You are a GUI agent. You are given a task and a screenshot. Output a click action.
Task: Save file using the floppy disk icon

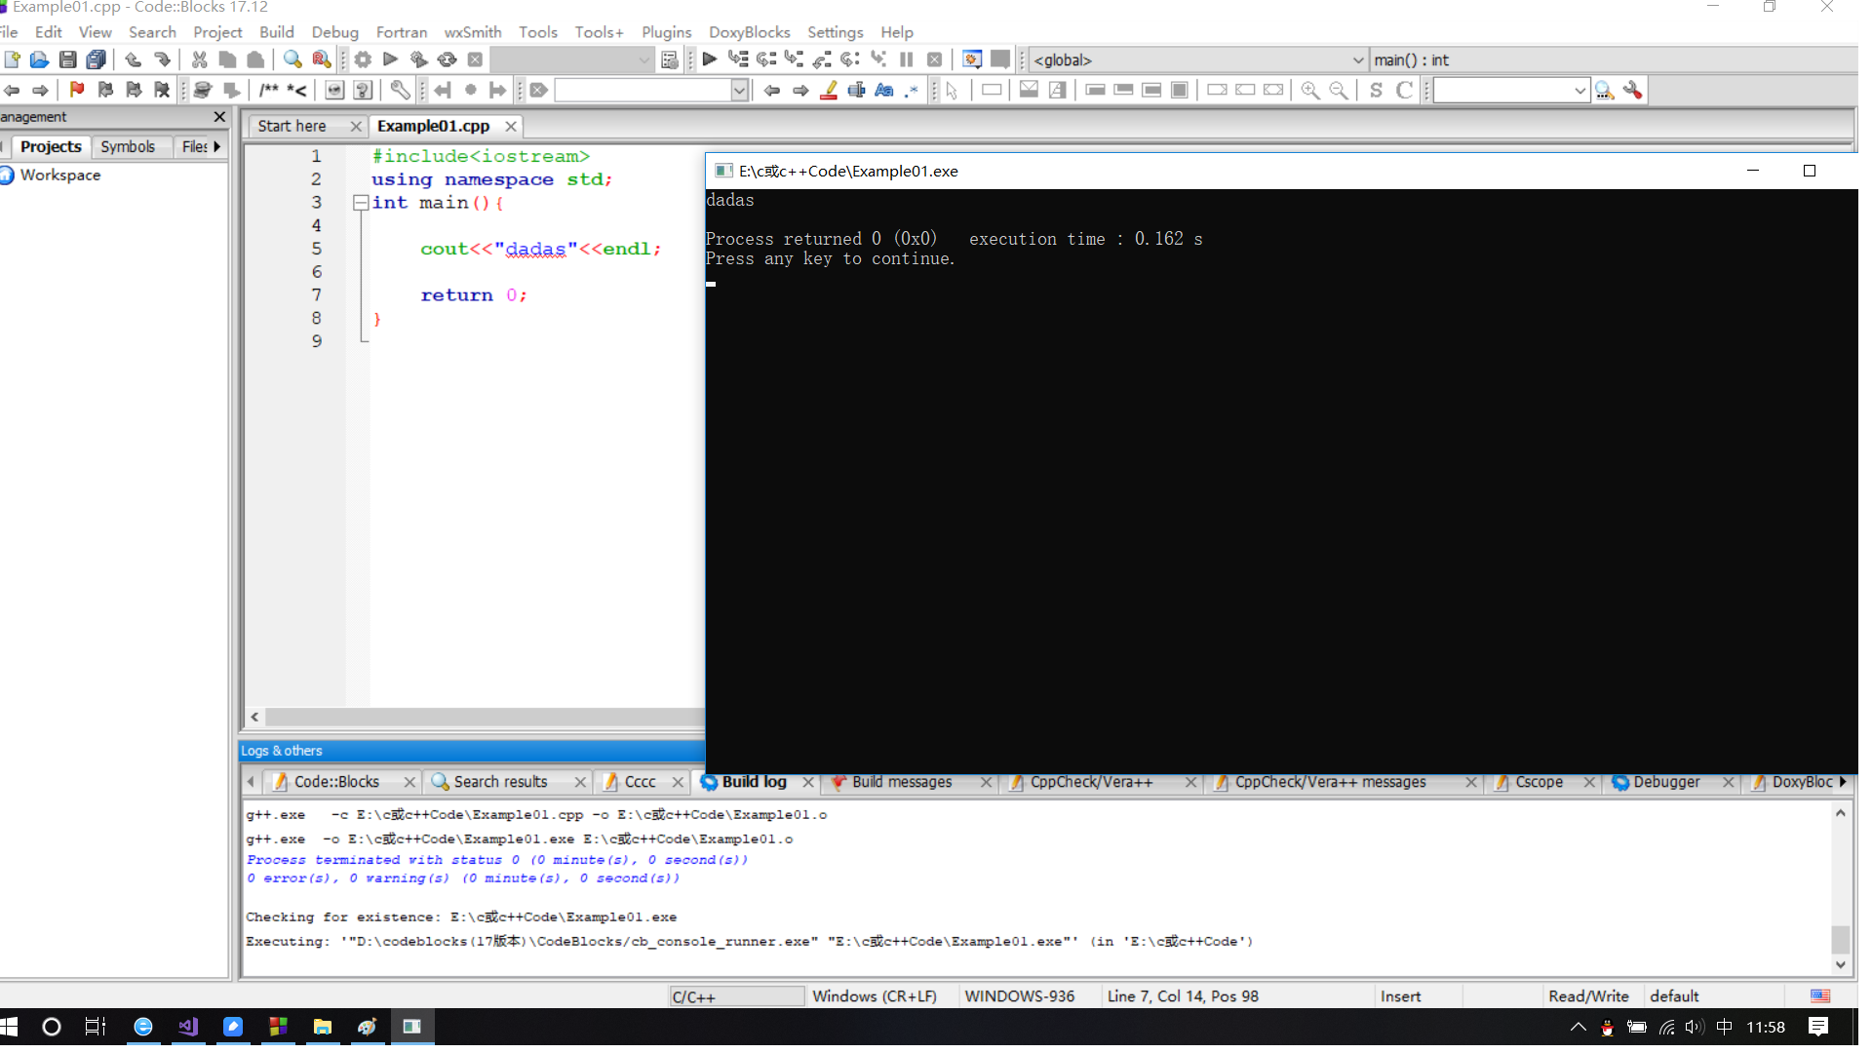(x=67, y=59)
